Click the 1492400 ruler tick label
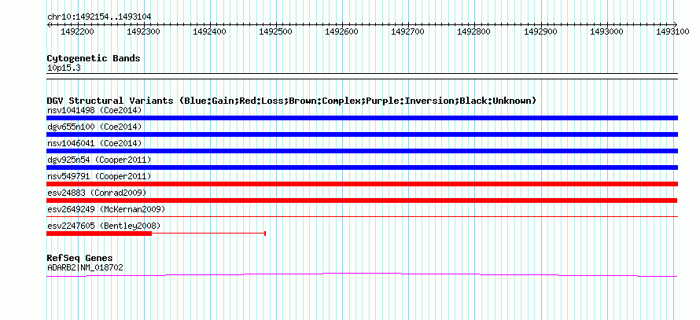Screen dimensions: 700x320 (209, 32)
